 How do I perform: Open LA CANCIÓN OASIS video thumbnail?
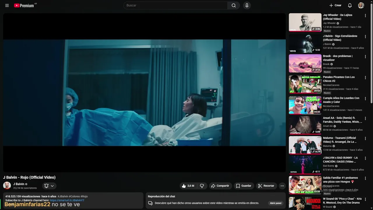pos(305,165)
